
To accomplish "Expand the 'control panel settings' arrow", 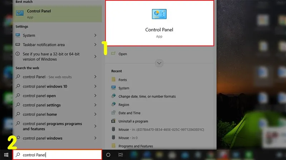I will (x=95, y=105).
